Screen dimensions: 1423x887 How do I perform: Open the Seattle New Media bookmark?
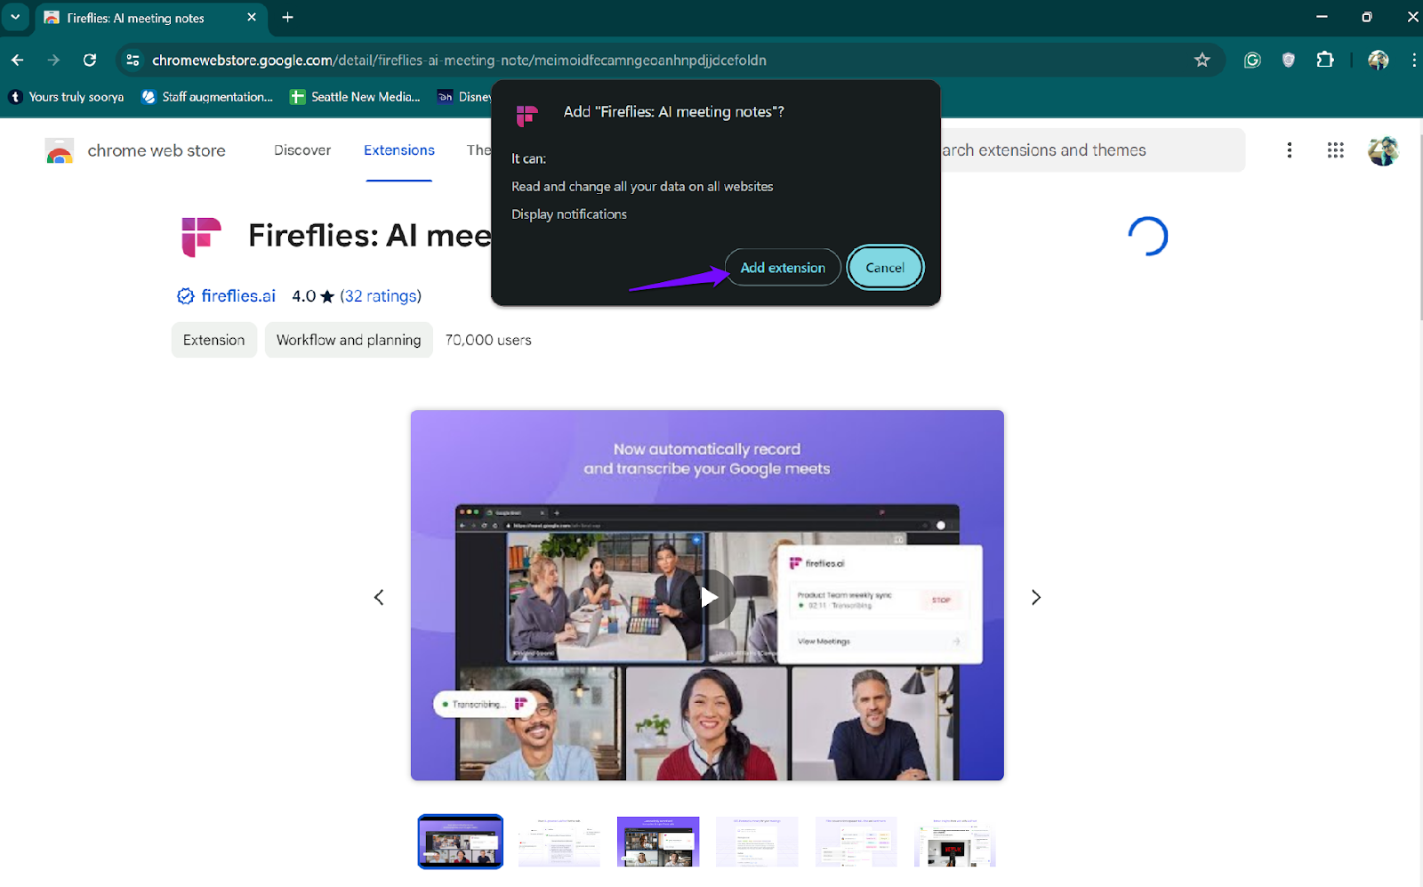[355, 97]
